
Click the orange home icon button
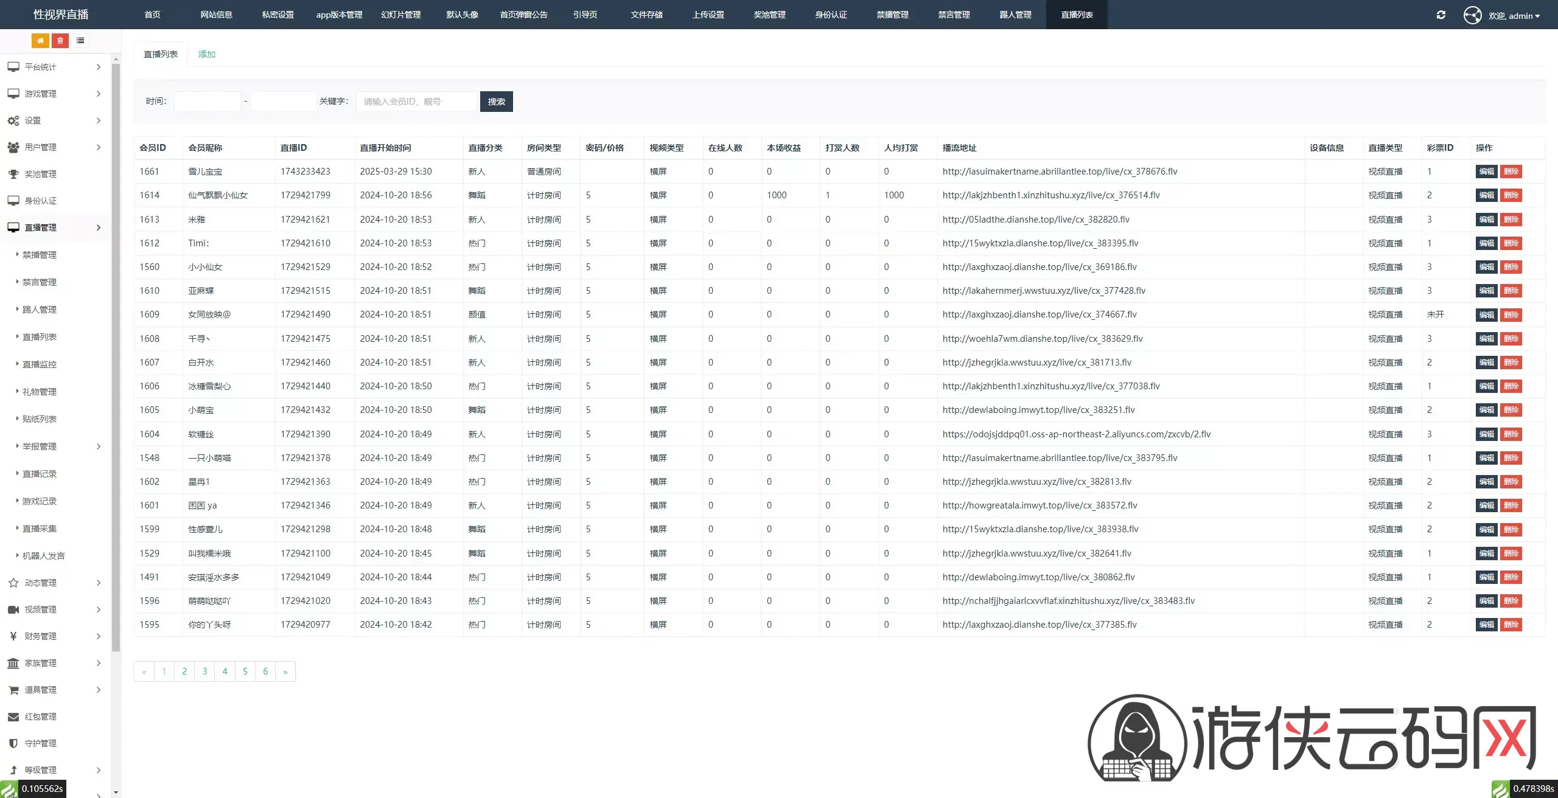[x=40, y=41]
